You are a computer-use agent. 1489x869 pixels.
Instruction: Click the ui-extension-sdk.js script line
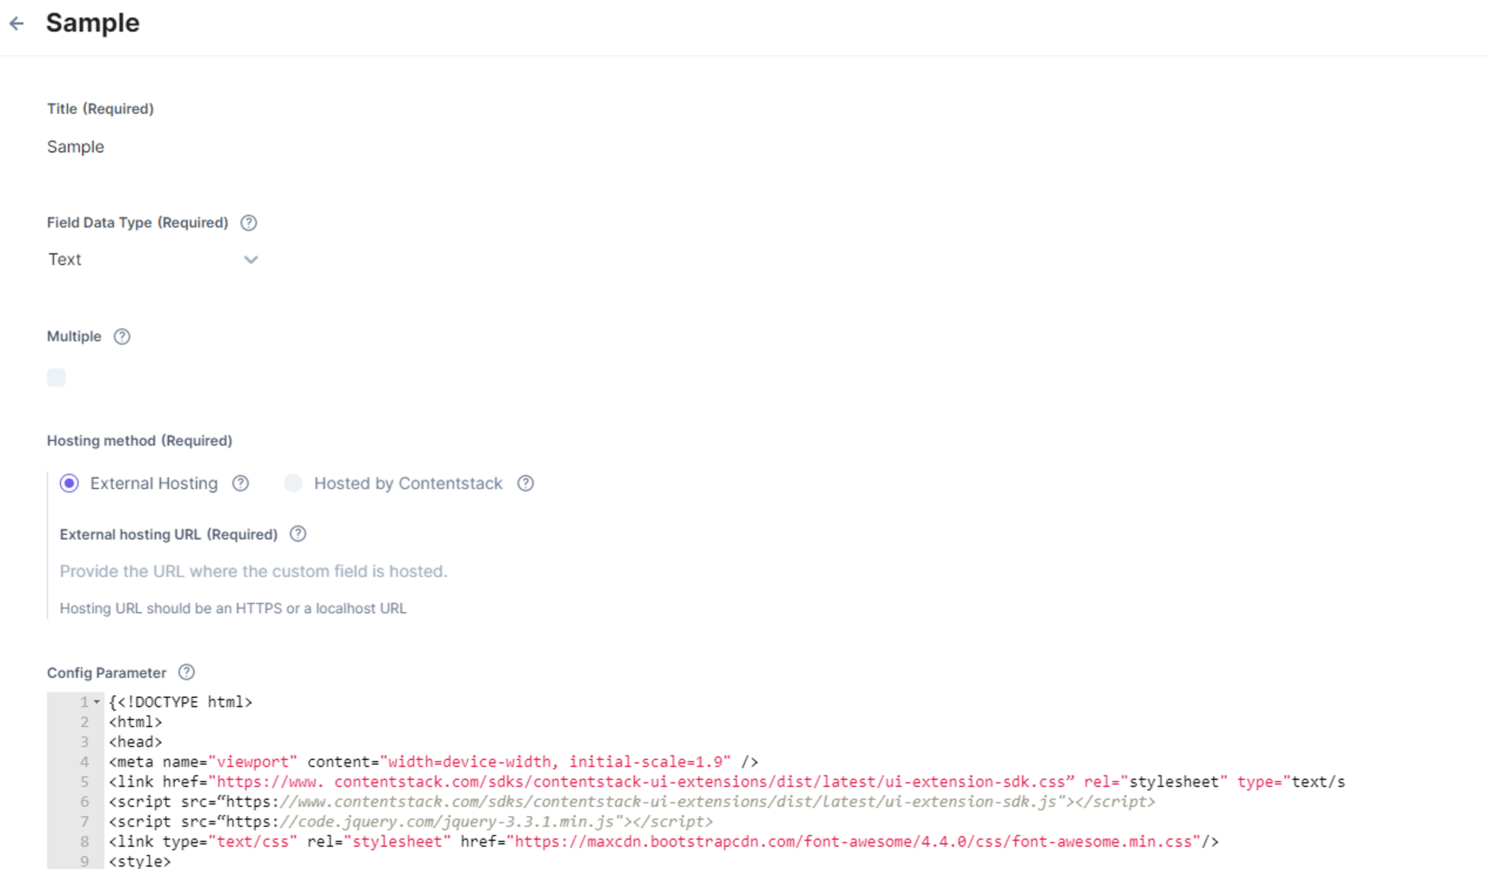632,802
